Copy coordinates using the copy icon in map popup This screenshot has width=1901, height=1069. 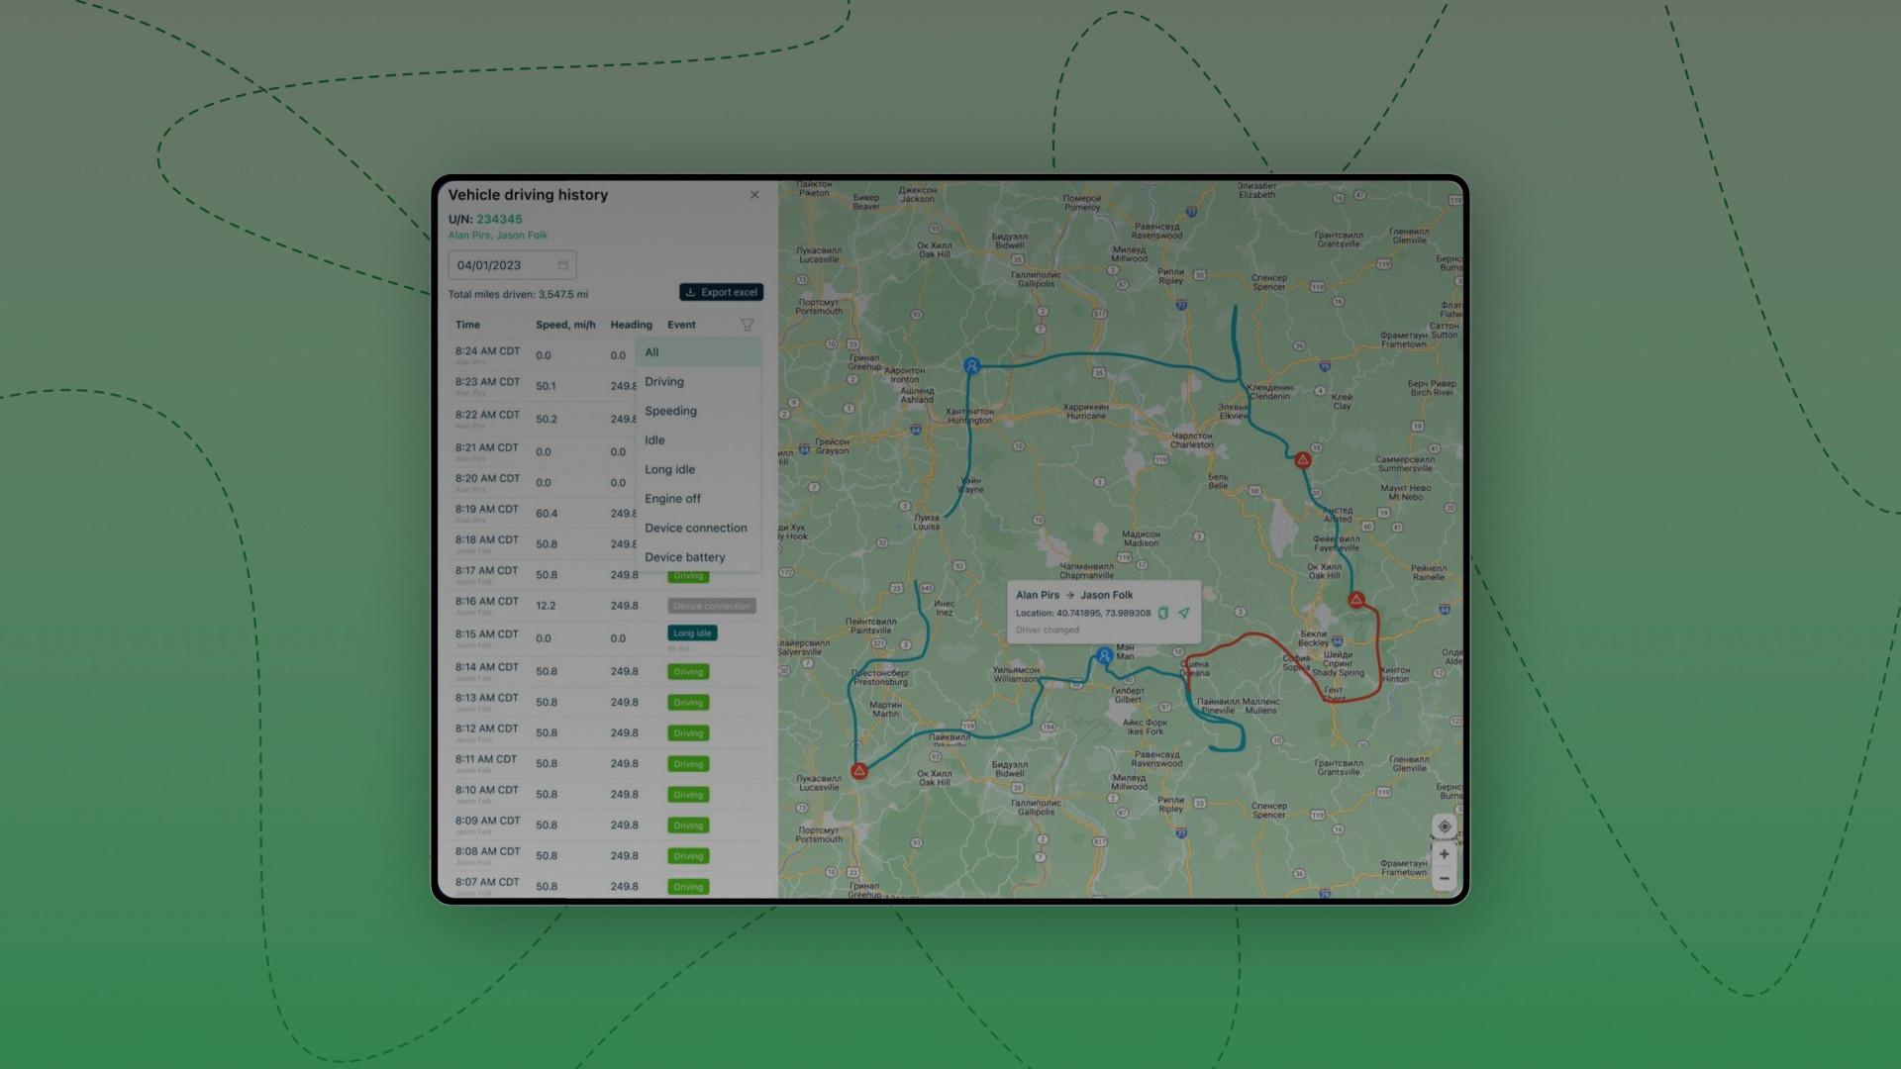[1165, 613]
